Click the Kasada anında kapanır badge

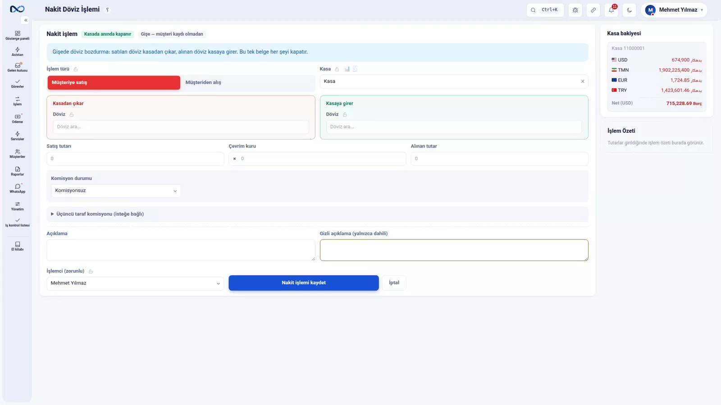pos(108,34)
